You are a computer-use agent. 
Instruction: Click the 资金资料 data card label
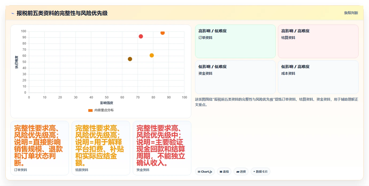pyautogui.click(x=143, y=170)
